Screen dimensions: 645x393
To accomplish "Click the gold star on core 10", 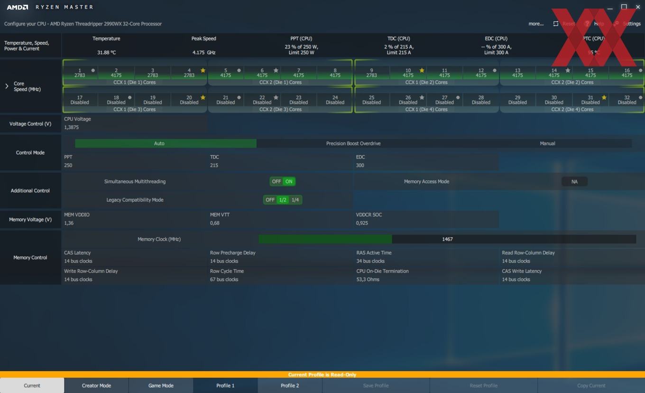I will point(422,70).
